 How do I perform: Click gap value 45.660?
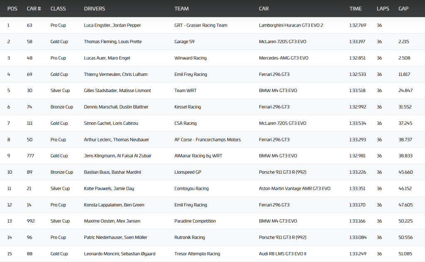(x=405, y=172)
